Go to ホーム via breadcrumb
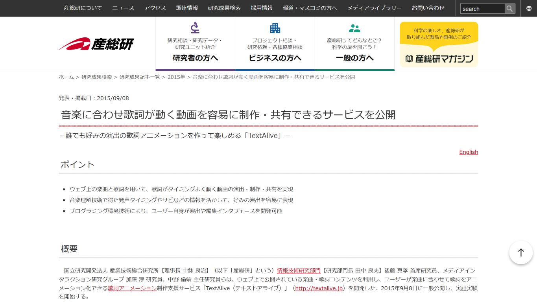 pyautogui.click(x=66, y=77)
